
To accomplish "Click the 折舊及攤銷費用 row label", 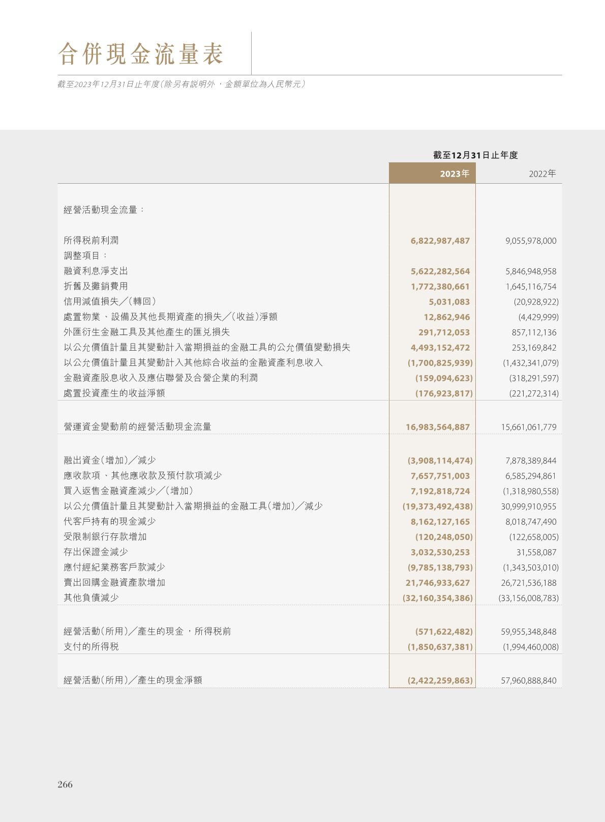I will (96, 286).
